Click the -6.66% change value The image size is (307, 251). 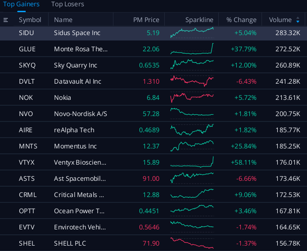246,179
